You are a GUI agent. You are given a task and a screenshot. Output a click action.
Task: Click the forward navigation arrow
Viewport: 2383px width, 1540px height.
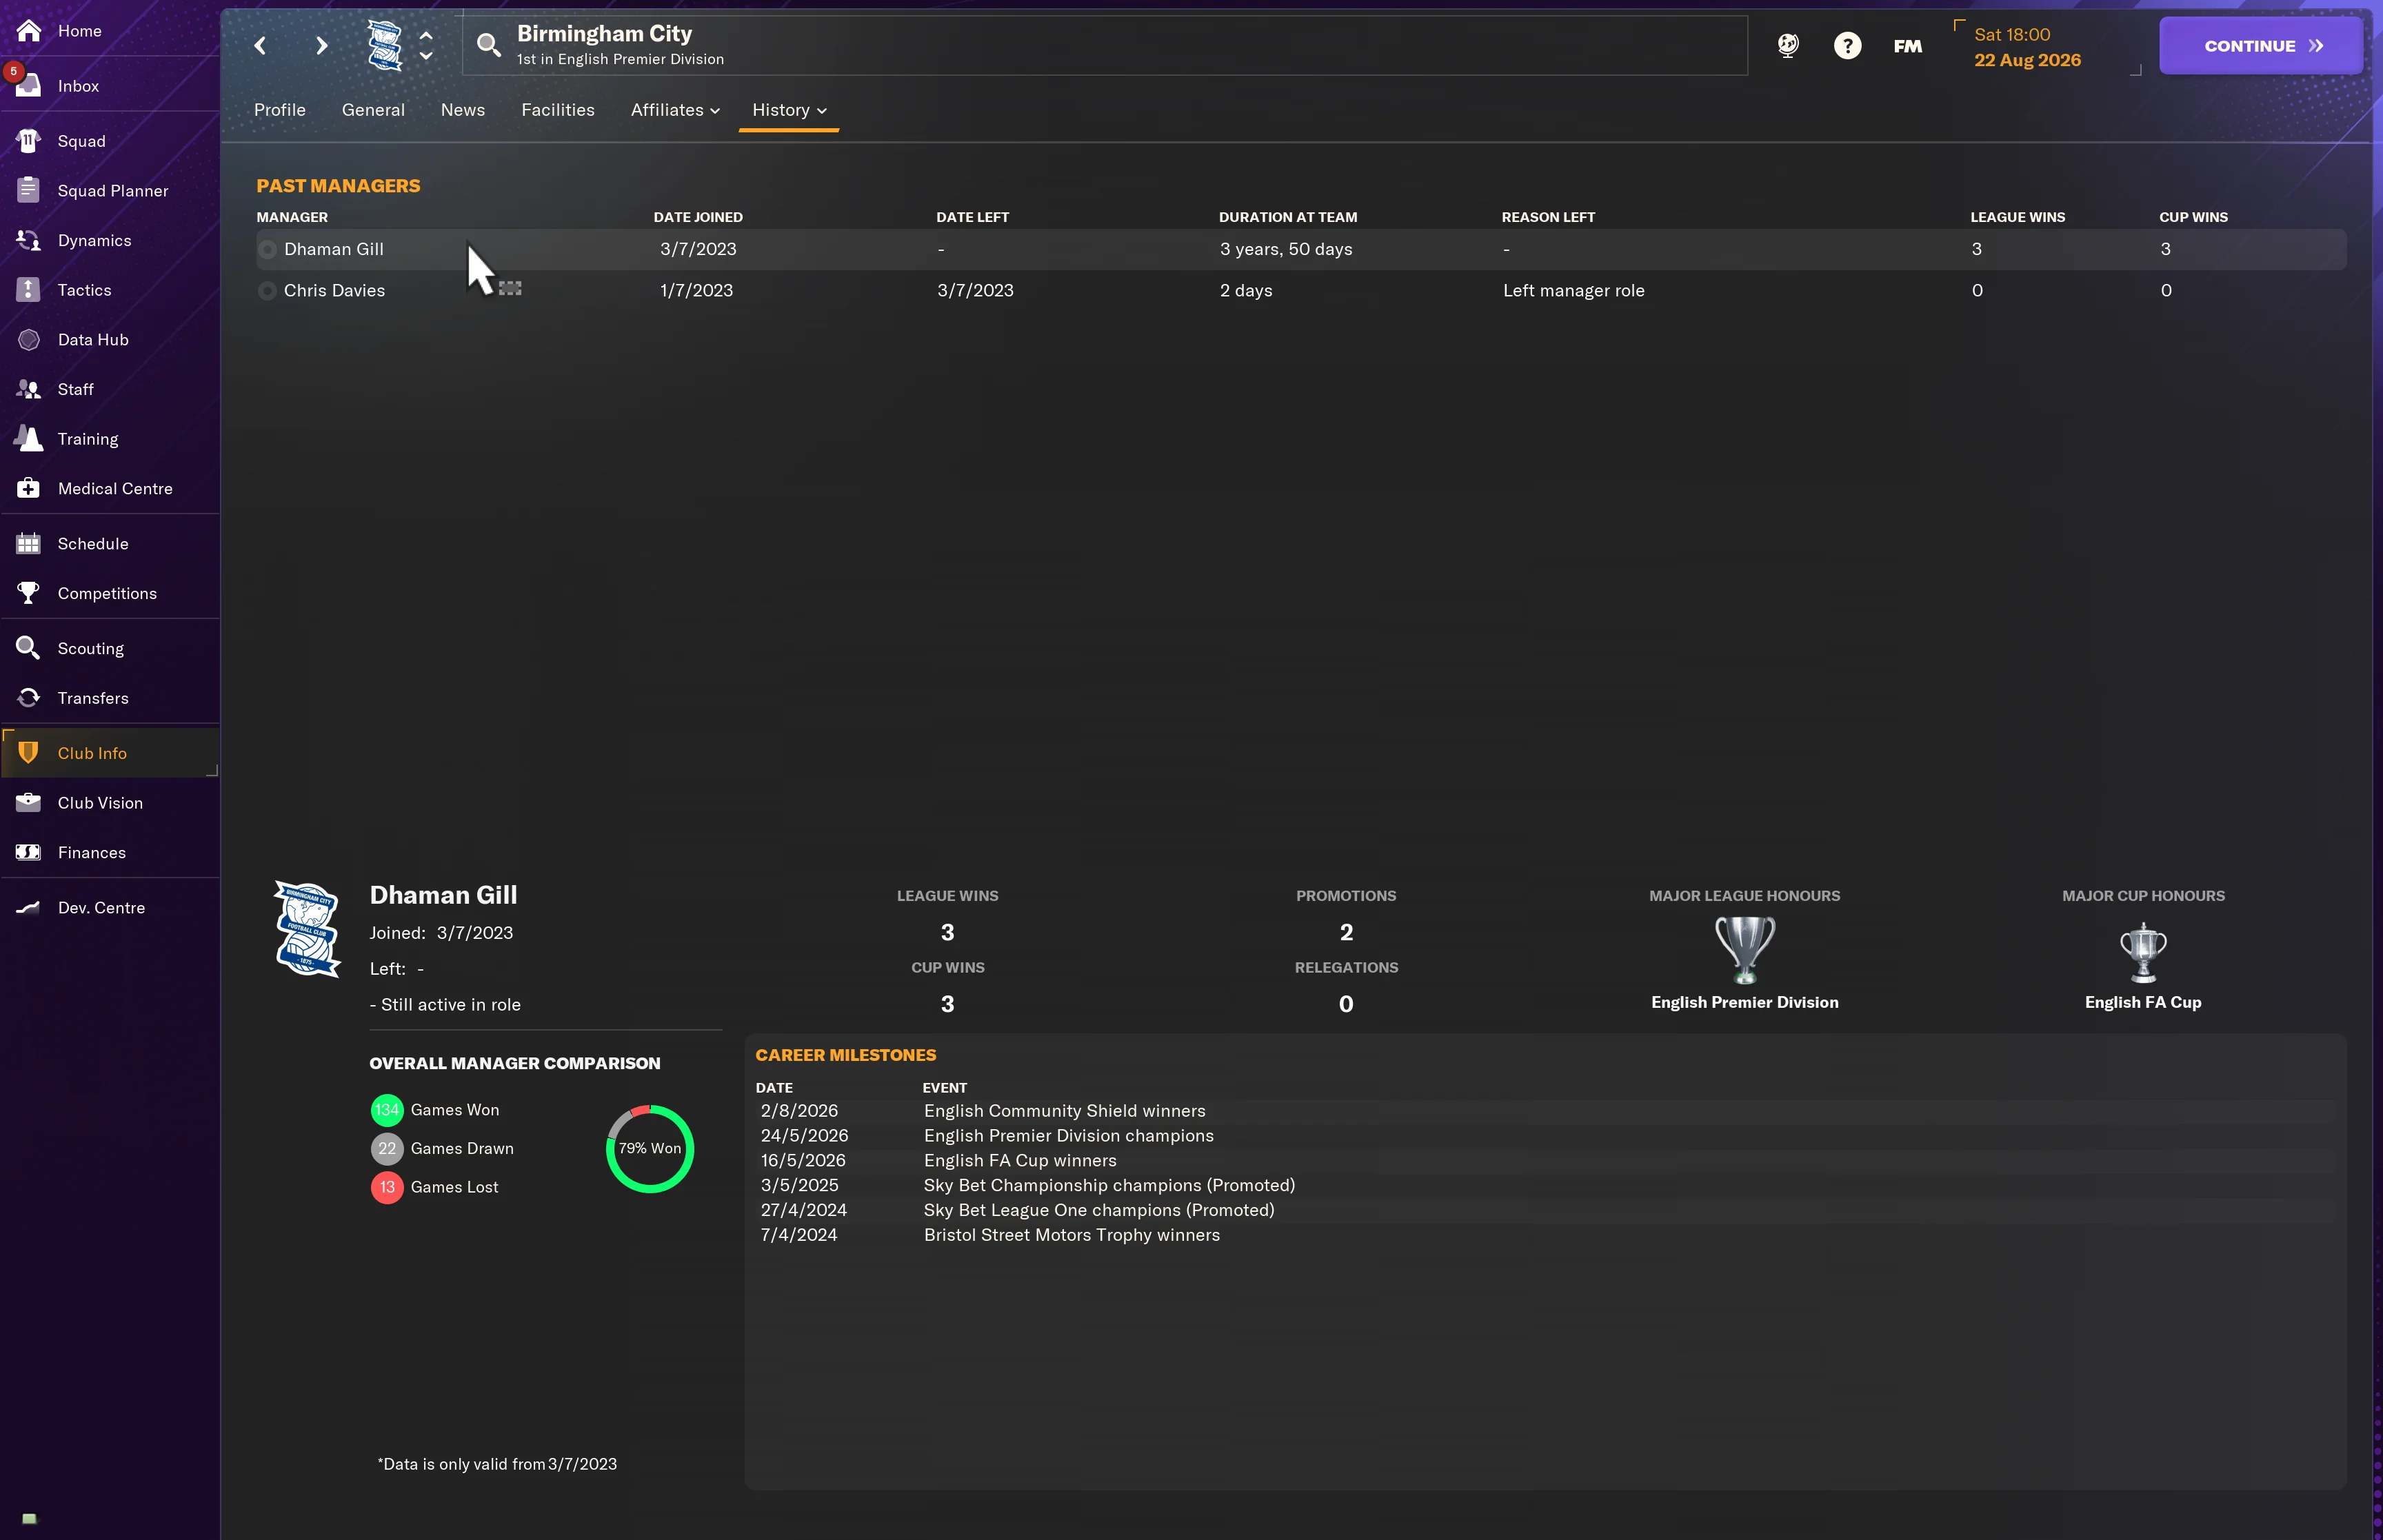point(321,46)
